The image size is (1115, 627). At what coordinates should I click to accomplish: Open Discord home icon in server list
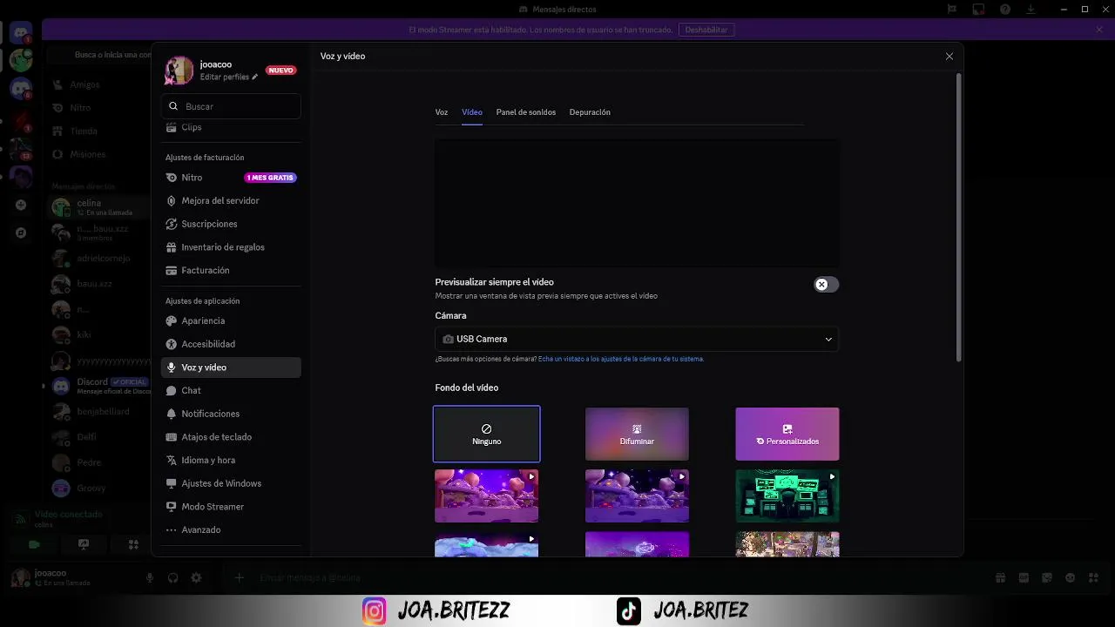coord(21,33)
